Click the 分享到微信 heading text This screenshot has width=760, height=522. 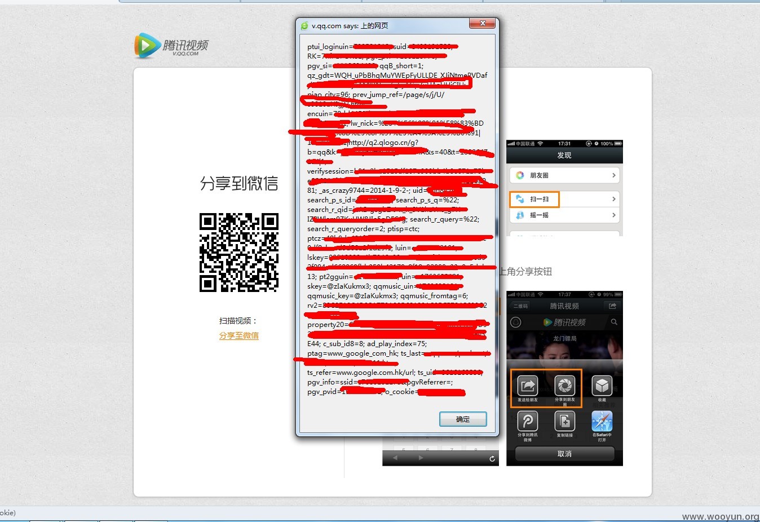239,183
